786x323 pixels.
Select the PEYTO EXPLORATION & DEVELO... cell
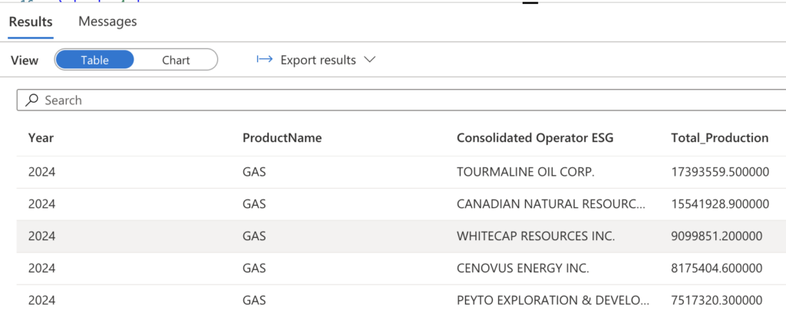(x=550, y=301)
